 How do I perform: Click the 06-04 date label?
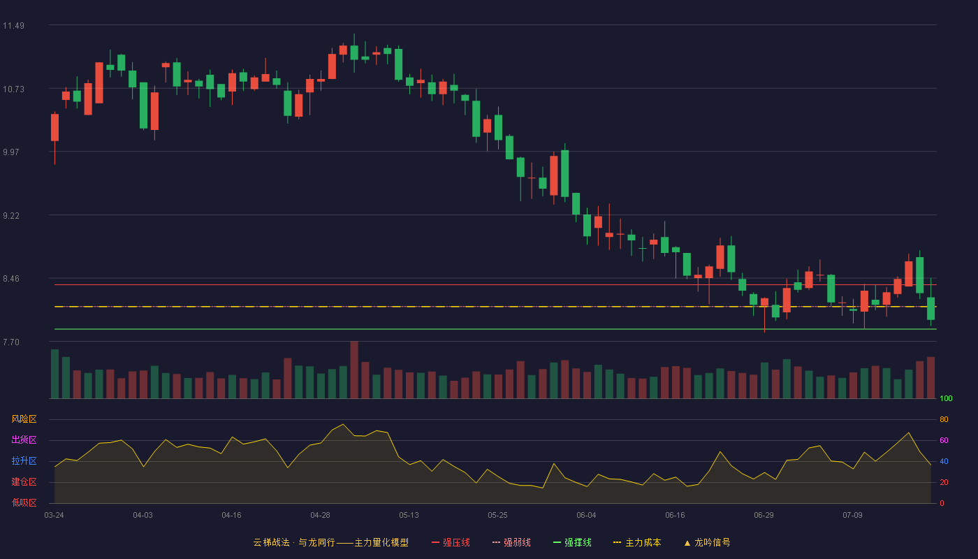586,515
